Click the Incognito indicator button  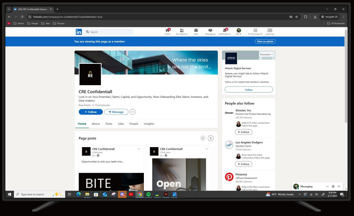329,17
